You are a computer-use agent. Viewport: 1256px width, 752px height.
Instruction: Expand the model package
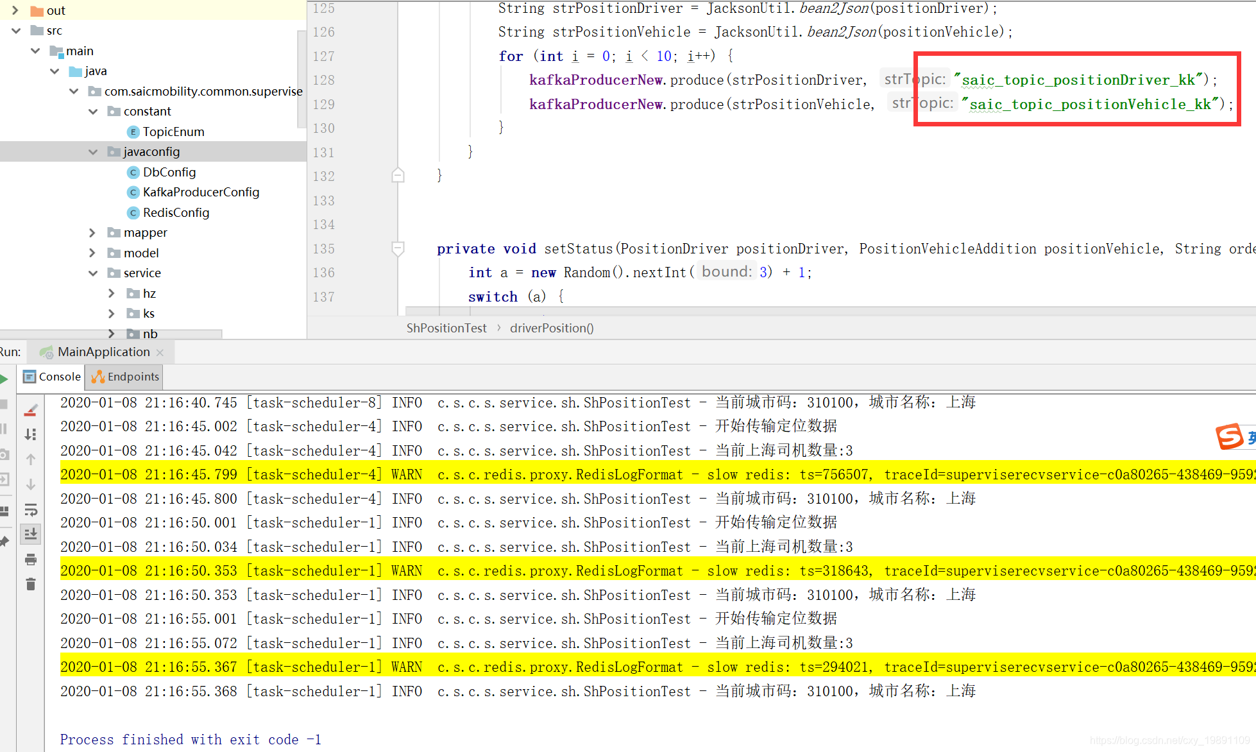pos(92,253)
